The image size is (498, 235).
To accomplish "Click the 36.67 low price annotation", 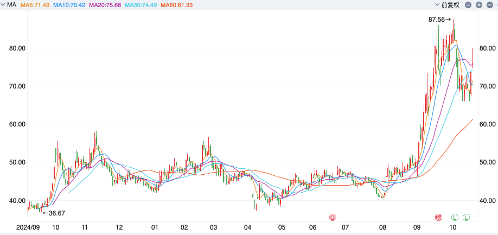I will pyautogui.click(x=53, y=213).
